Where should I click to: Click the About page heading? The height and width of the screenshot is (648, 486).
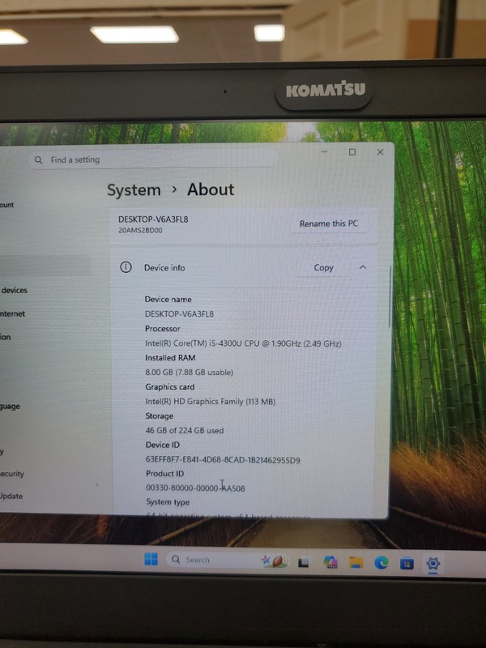(x=211, y=190)
